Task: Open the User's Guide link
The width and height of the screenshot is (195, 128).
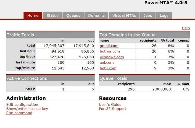Action: [x=110, y=104]
